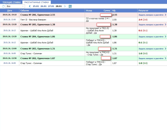The image size is (167, 131).
Task: Click bet date '28.01.26. 13:00'
Action: click(10, 49)
